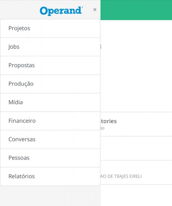Select the Pessoas menu item
172x206 pixels.
pyautogui.click(x=50, y=158)
